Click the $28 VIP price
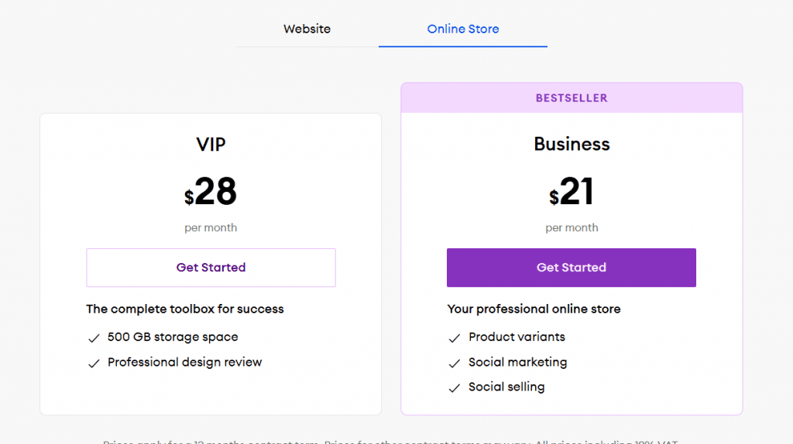The image size is (793, 444). [211, 193]
